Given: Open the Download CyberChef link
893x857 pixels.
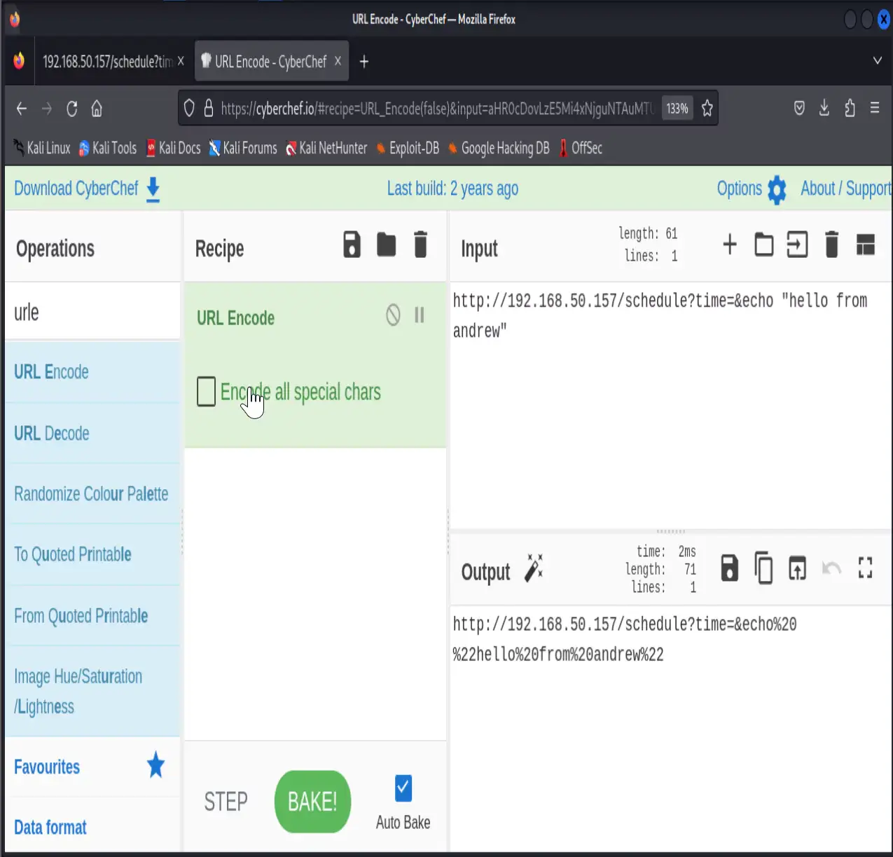Looking at the screenshot, I should [76, 188].
